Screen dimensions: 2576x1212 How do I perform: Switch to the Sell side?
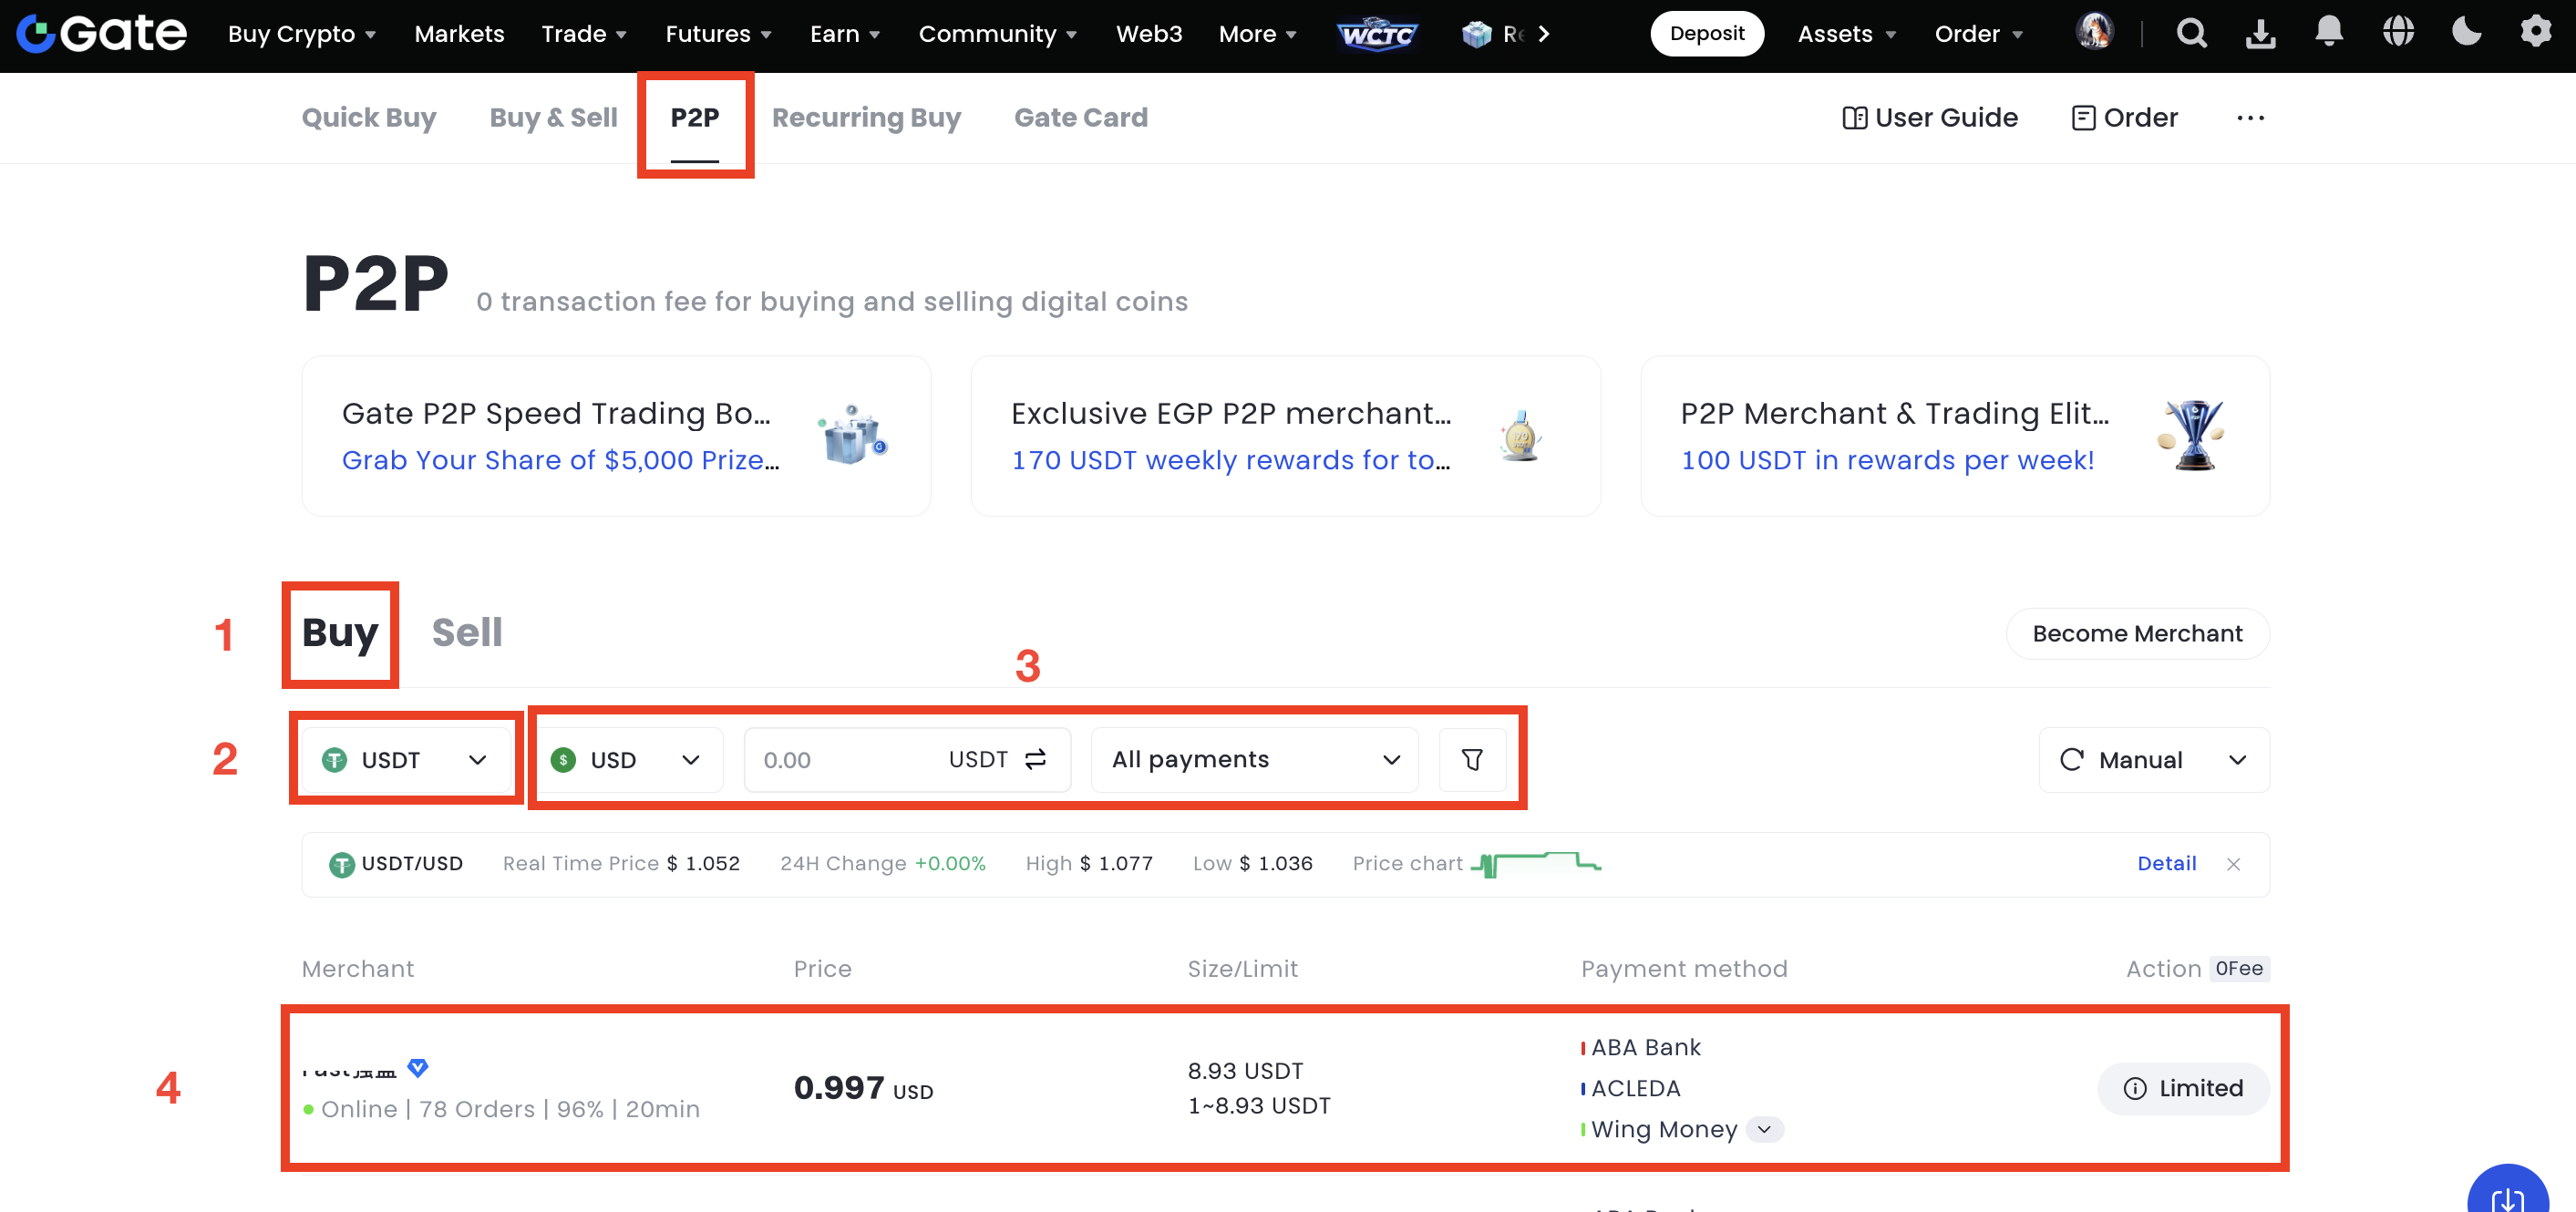[466, 633]
